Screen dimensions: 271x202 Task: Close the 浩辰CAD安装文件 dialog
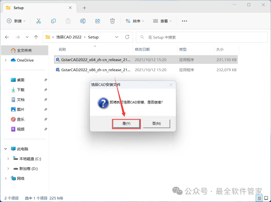click(171, 85)
